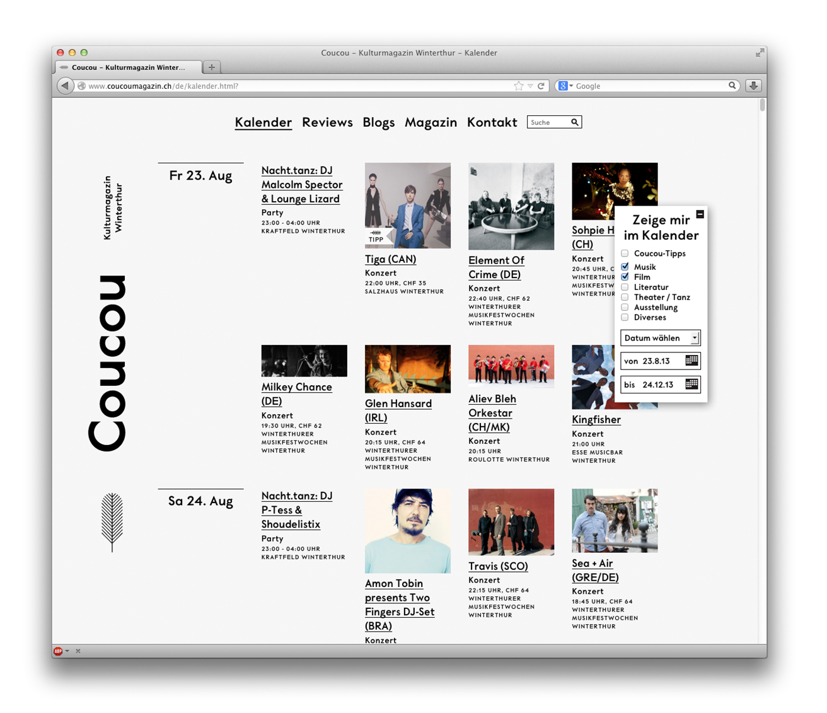Open the Tiga (CAN) event link
Viewport: 827px width, 713px height.
coord(390,259)
